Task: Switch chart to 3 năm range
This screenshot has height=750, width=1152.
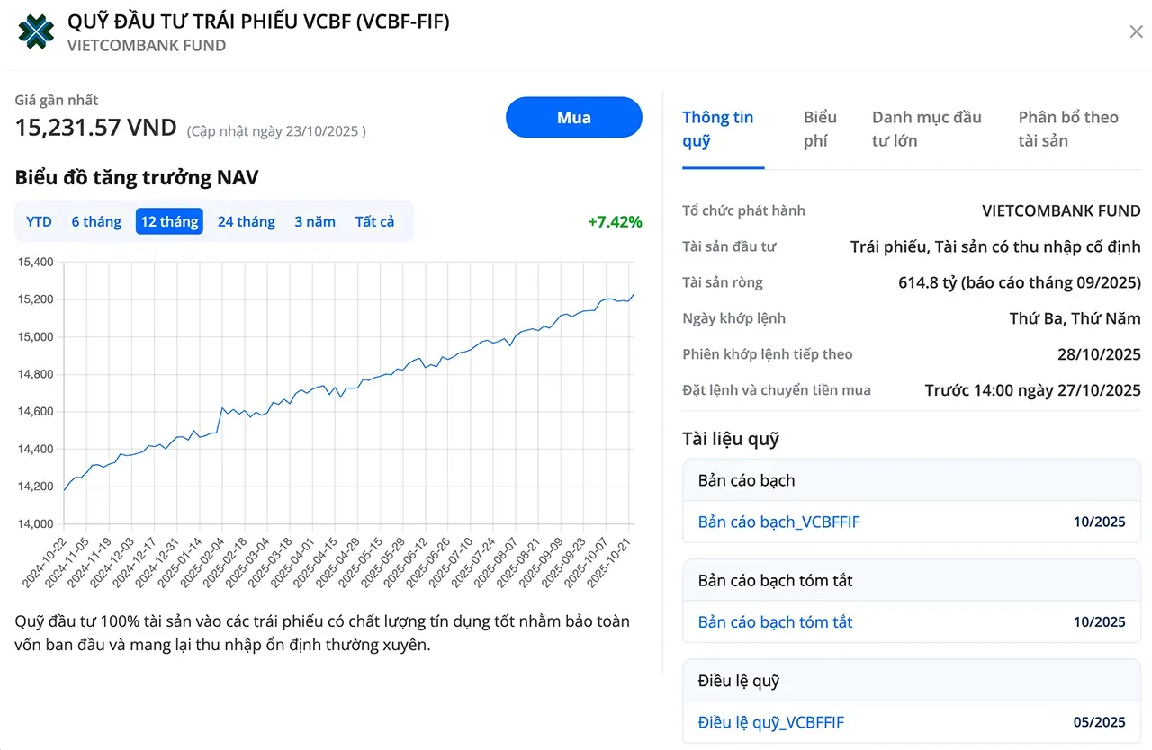Action: click(x=315, y=221)
